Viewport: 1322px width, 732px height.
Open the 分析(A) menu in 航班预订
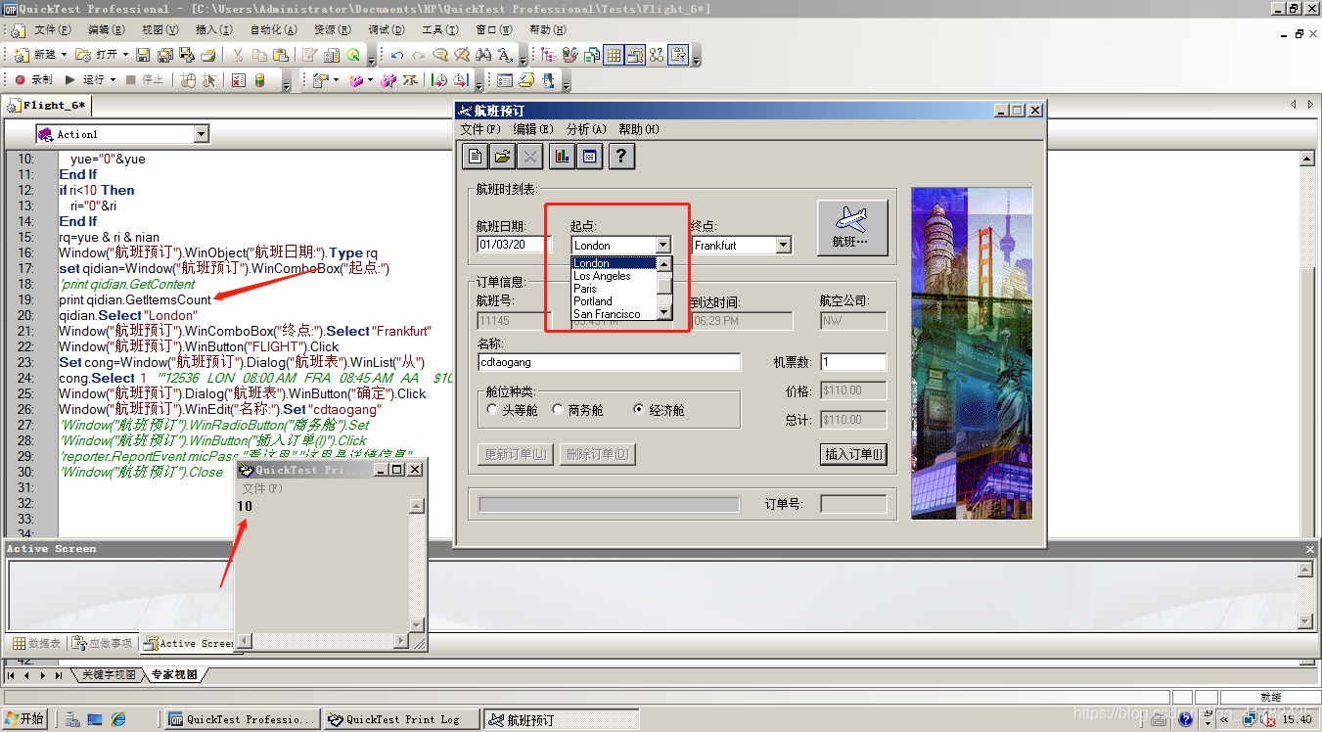[x=587, y=129]
